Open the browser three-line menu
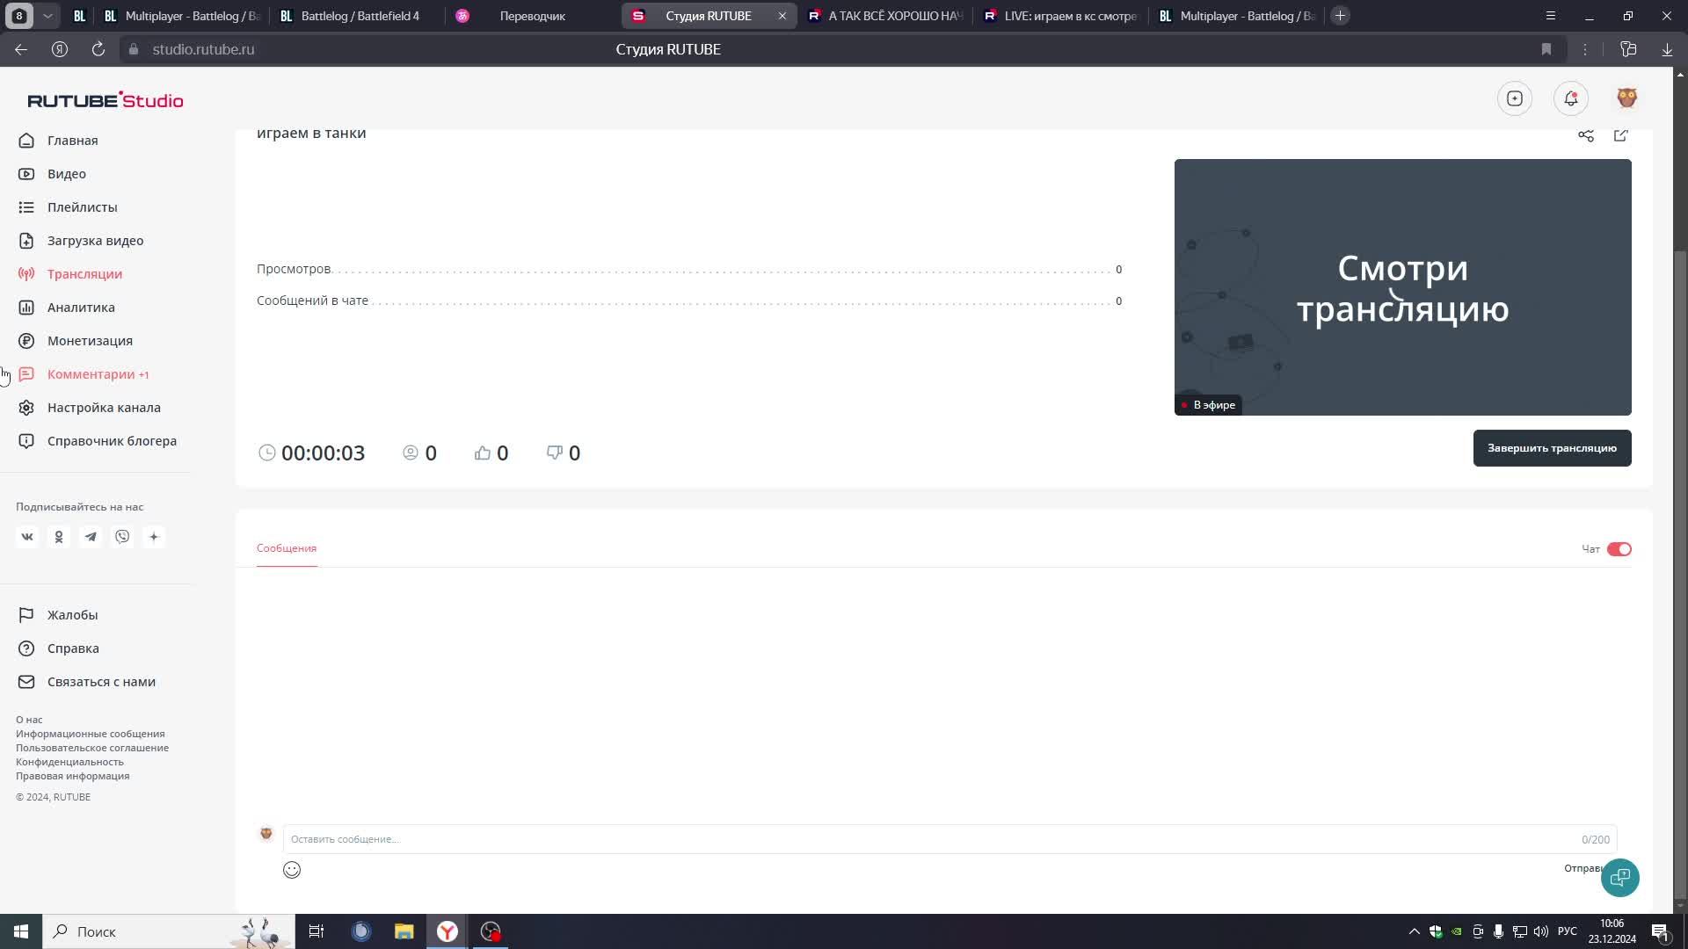The width and height of the screenshot is (1688, 949). coord(1550,16)
